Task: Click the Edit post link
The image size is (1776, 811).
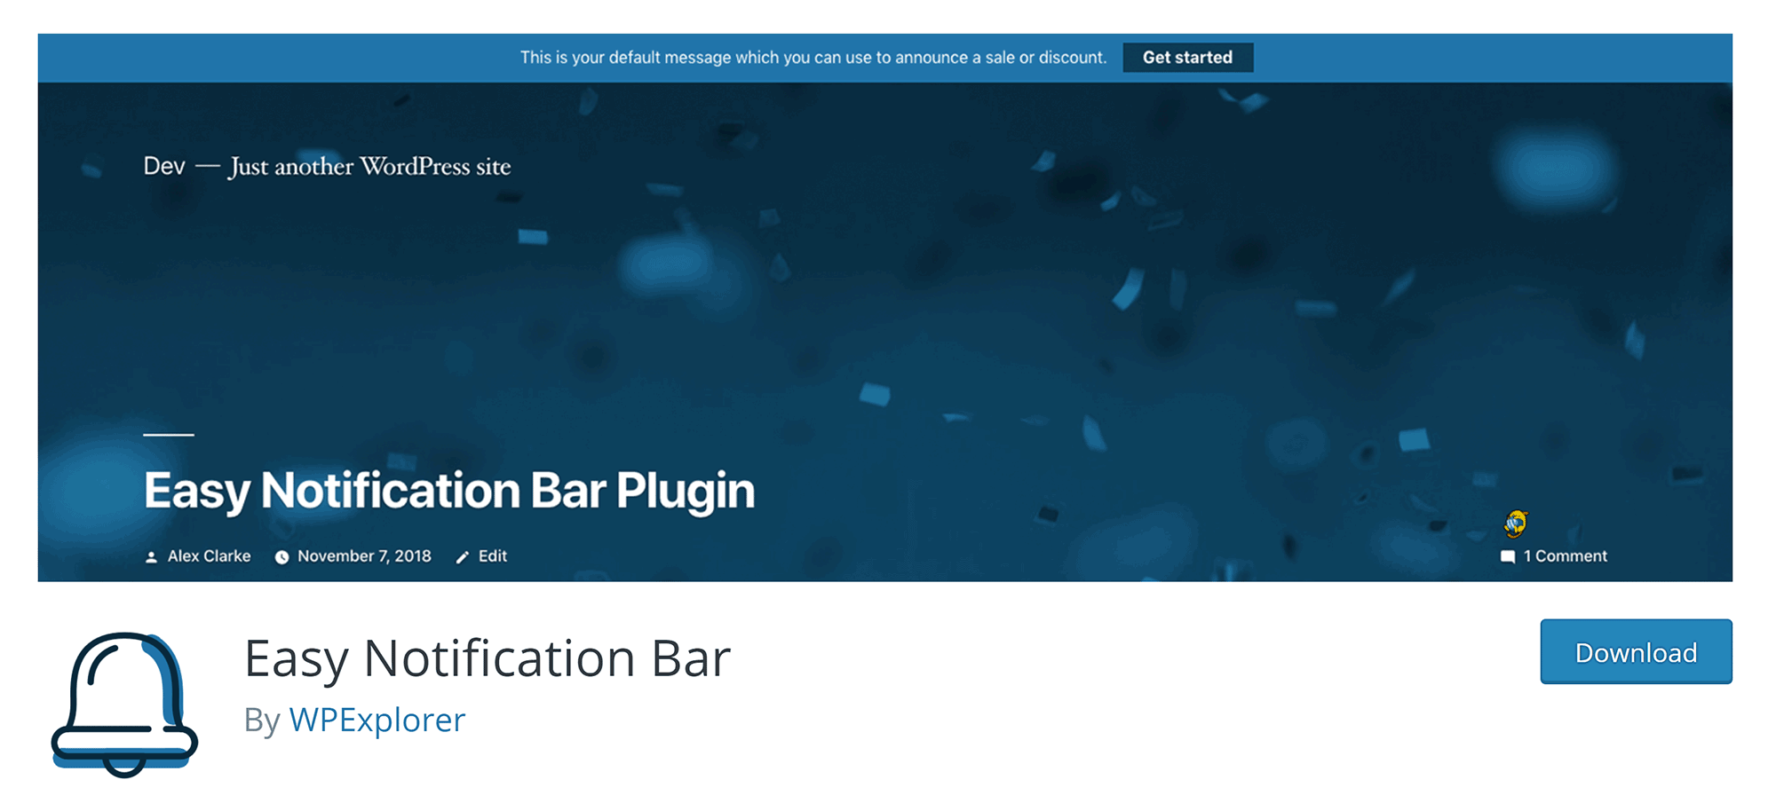Action: (493, 556)
